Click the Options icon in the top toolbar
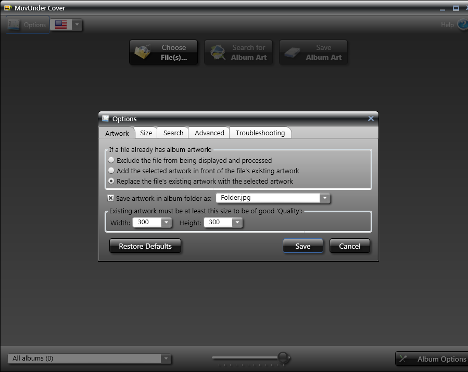468x372 pixels. coord(27,24)
